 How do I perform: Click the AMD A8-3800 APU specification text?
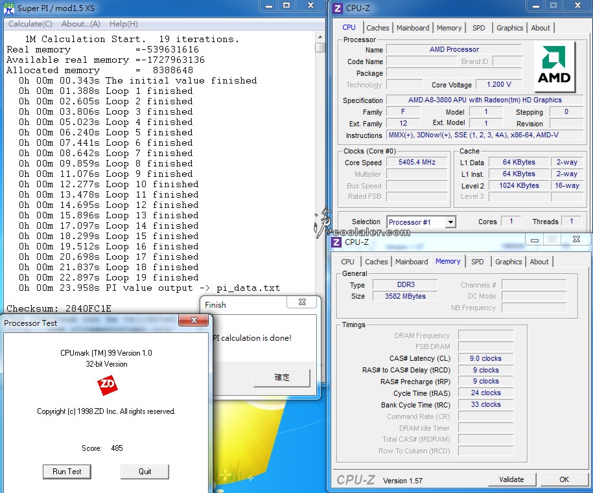click(x=485, y=100)
